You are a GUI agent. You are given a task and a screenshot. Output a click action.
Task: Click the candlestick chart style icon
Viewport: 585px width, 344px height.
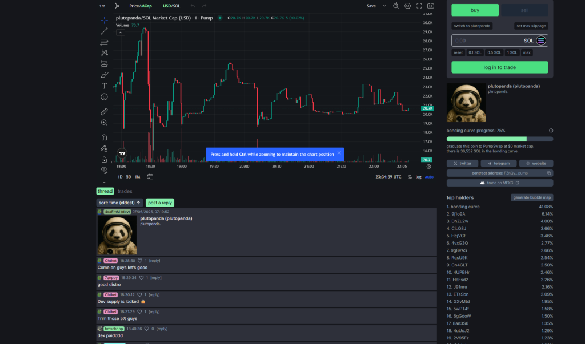point(117,6)
